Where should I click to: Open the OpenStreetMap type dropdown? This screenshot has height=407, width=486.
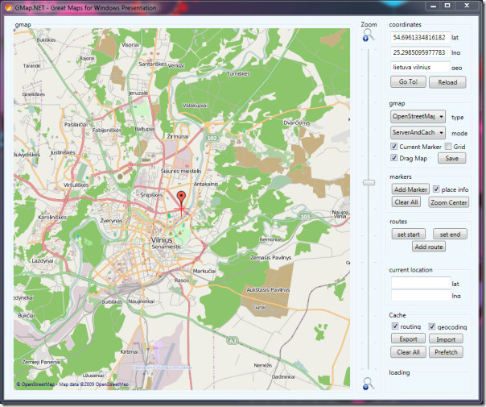(418, 116)
